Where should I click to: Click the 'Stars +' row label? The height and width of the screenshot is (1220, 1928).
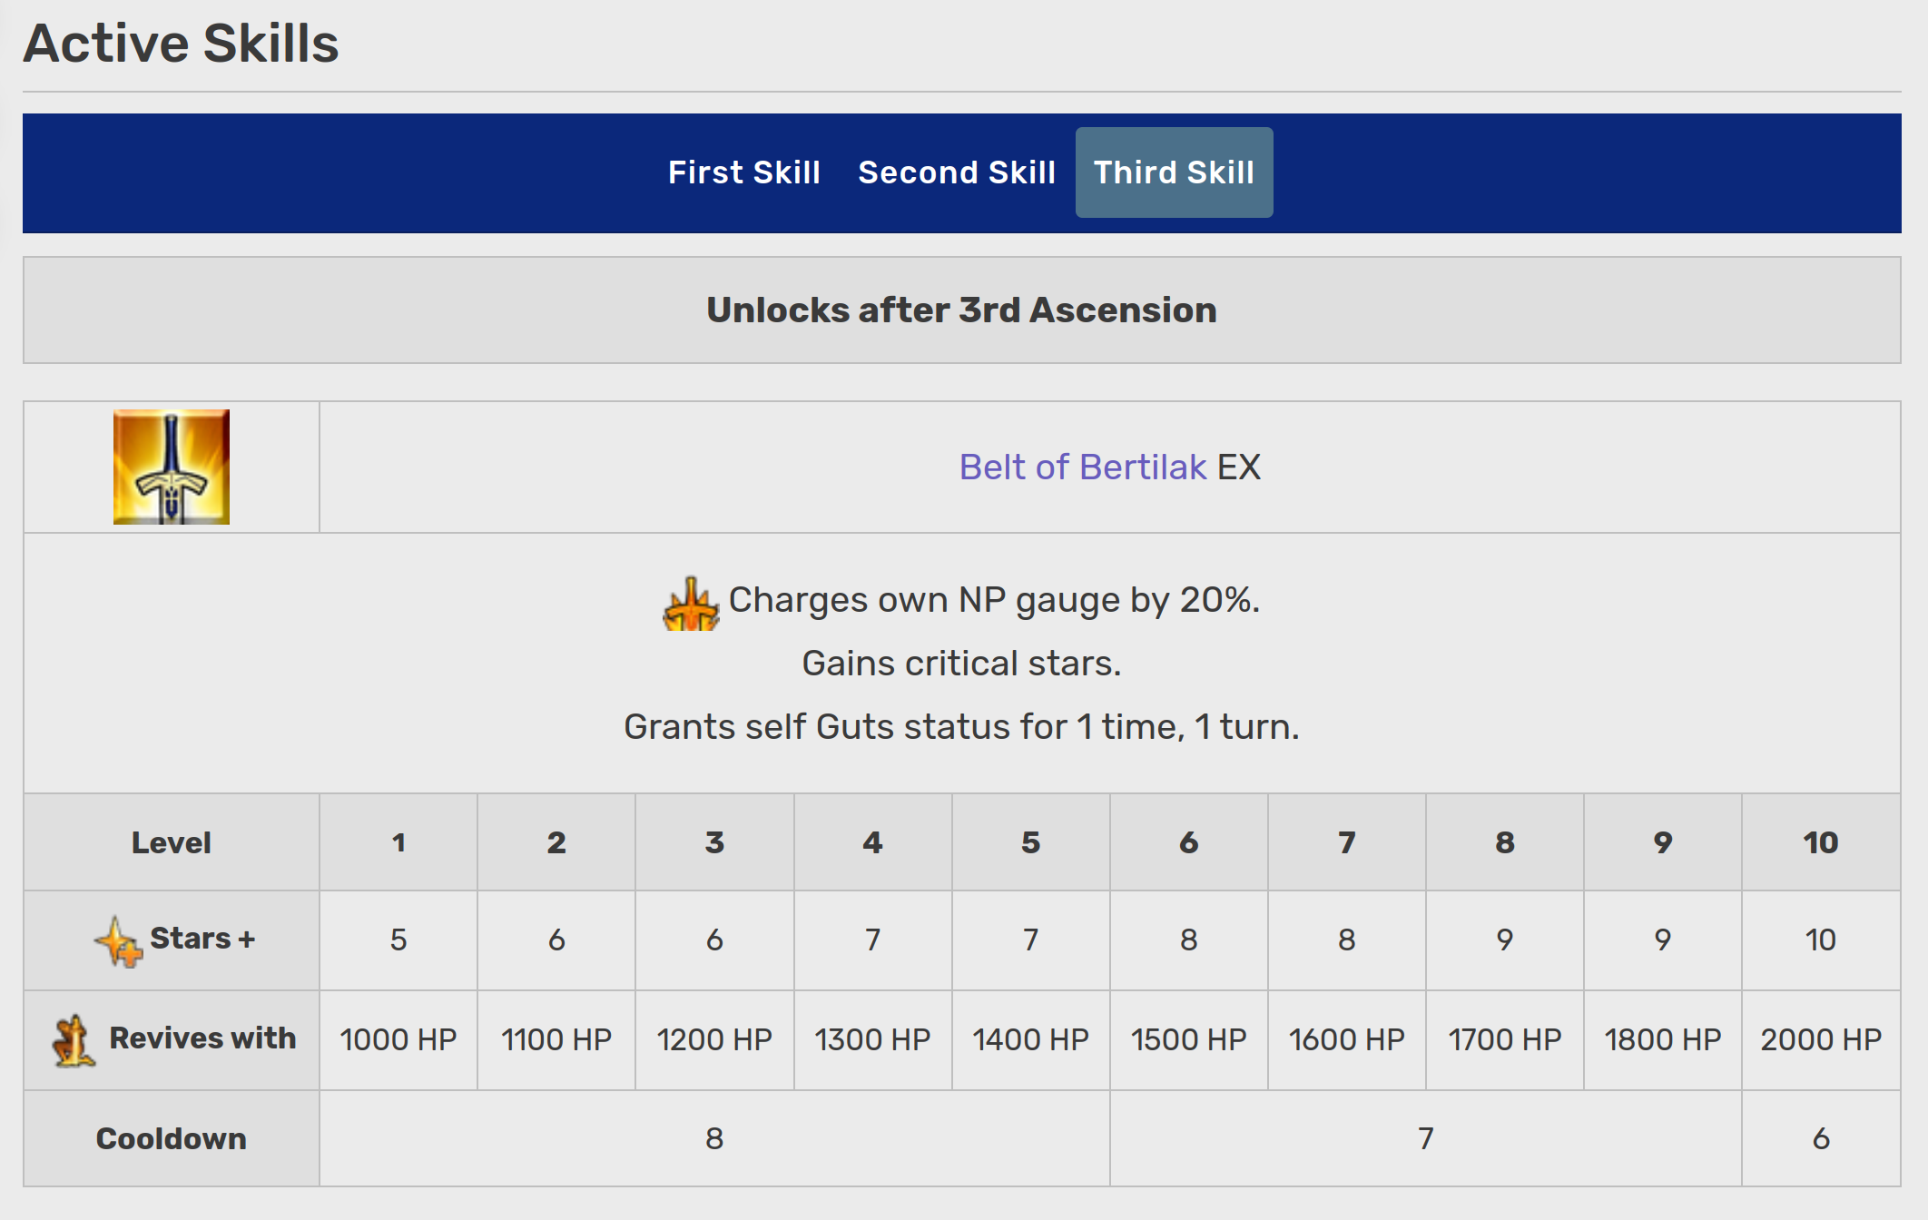click(202, 939)
